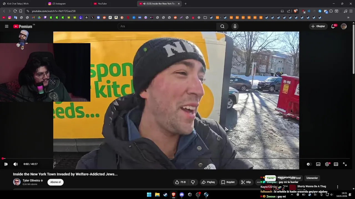Share the video via Paylaş
The image size is (355, 199).
pos(208,182)
